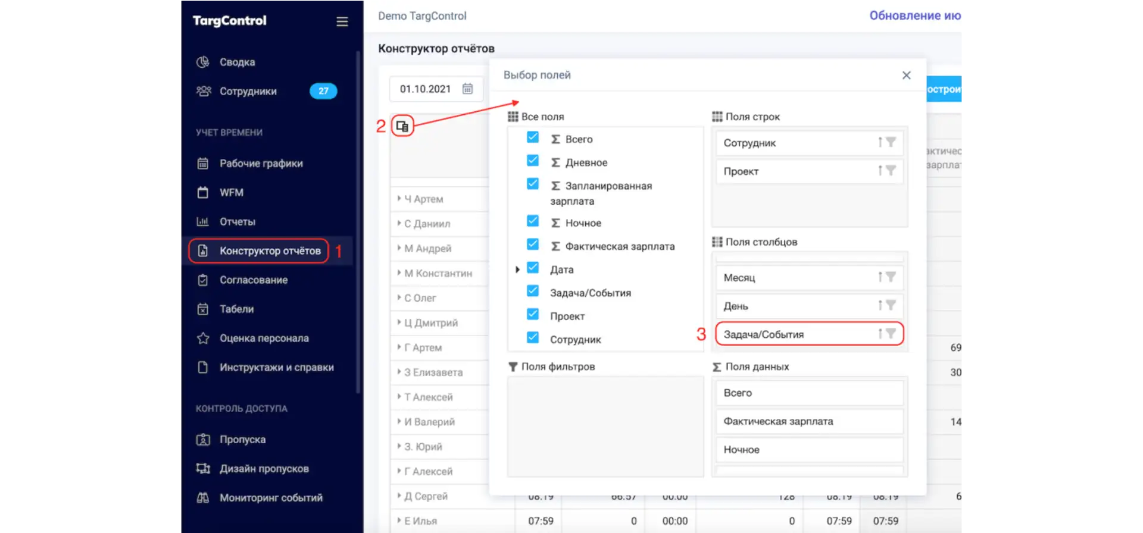Screen dimensions: 1143x533
Task: Uncheck the Всего field checkbox
Action: click(x=533, y=137)
